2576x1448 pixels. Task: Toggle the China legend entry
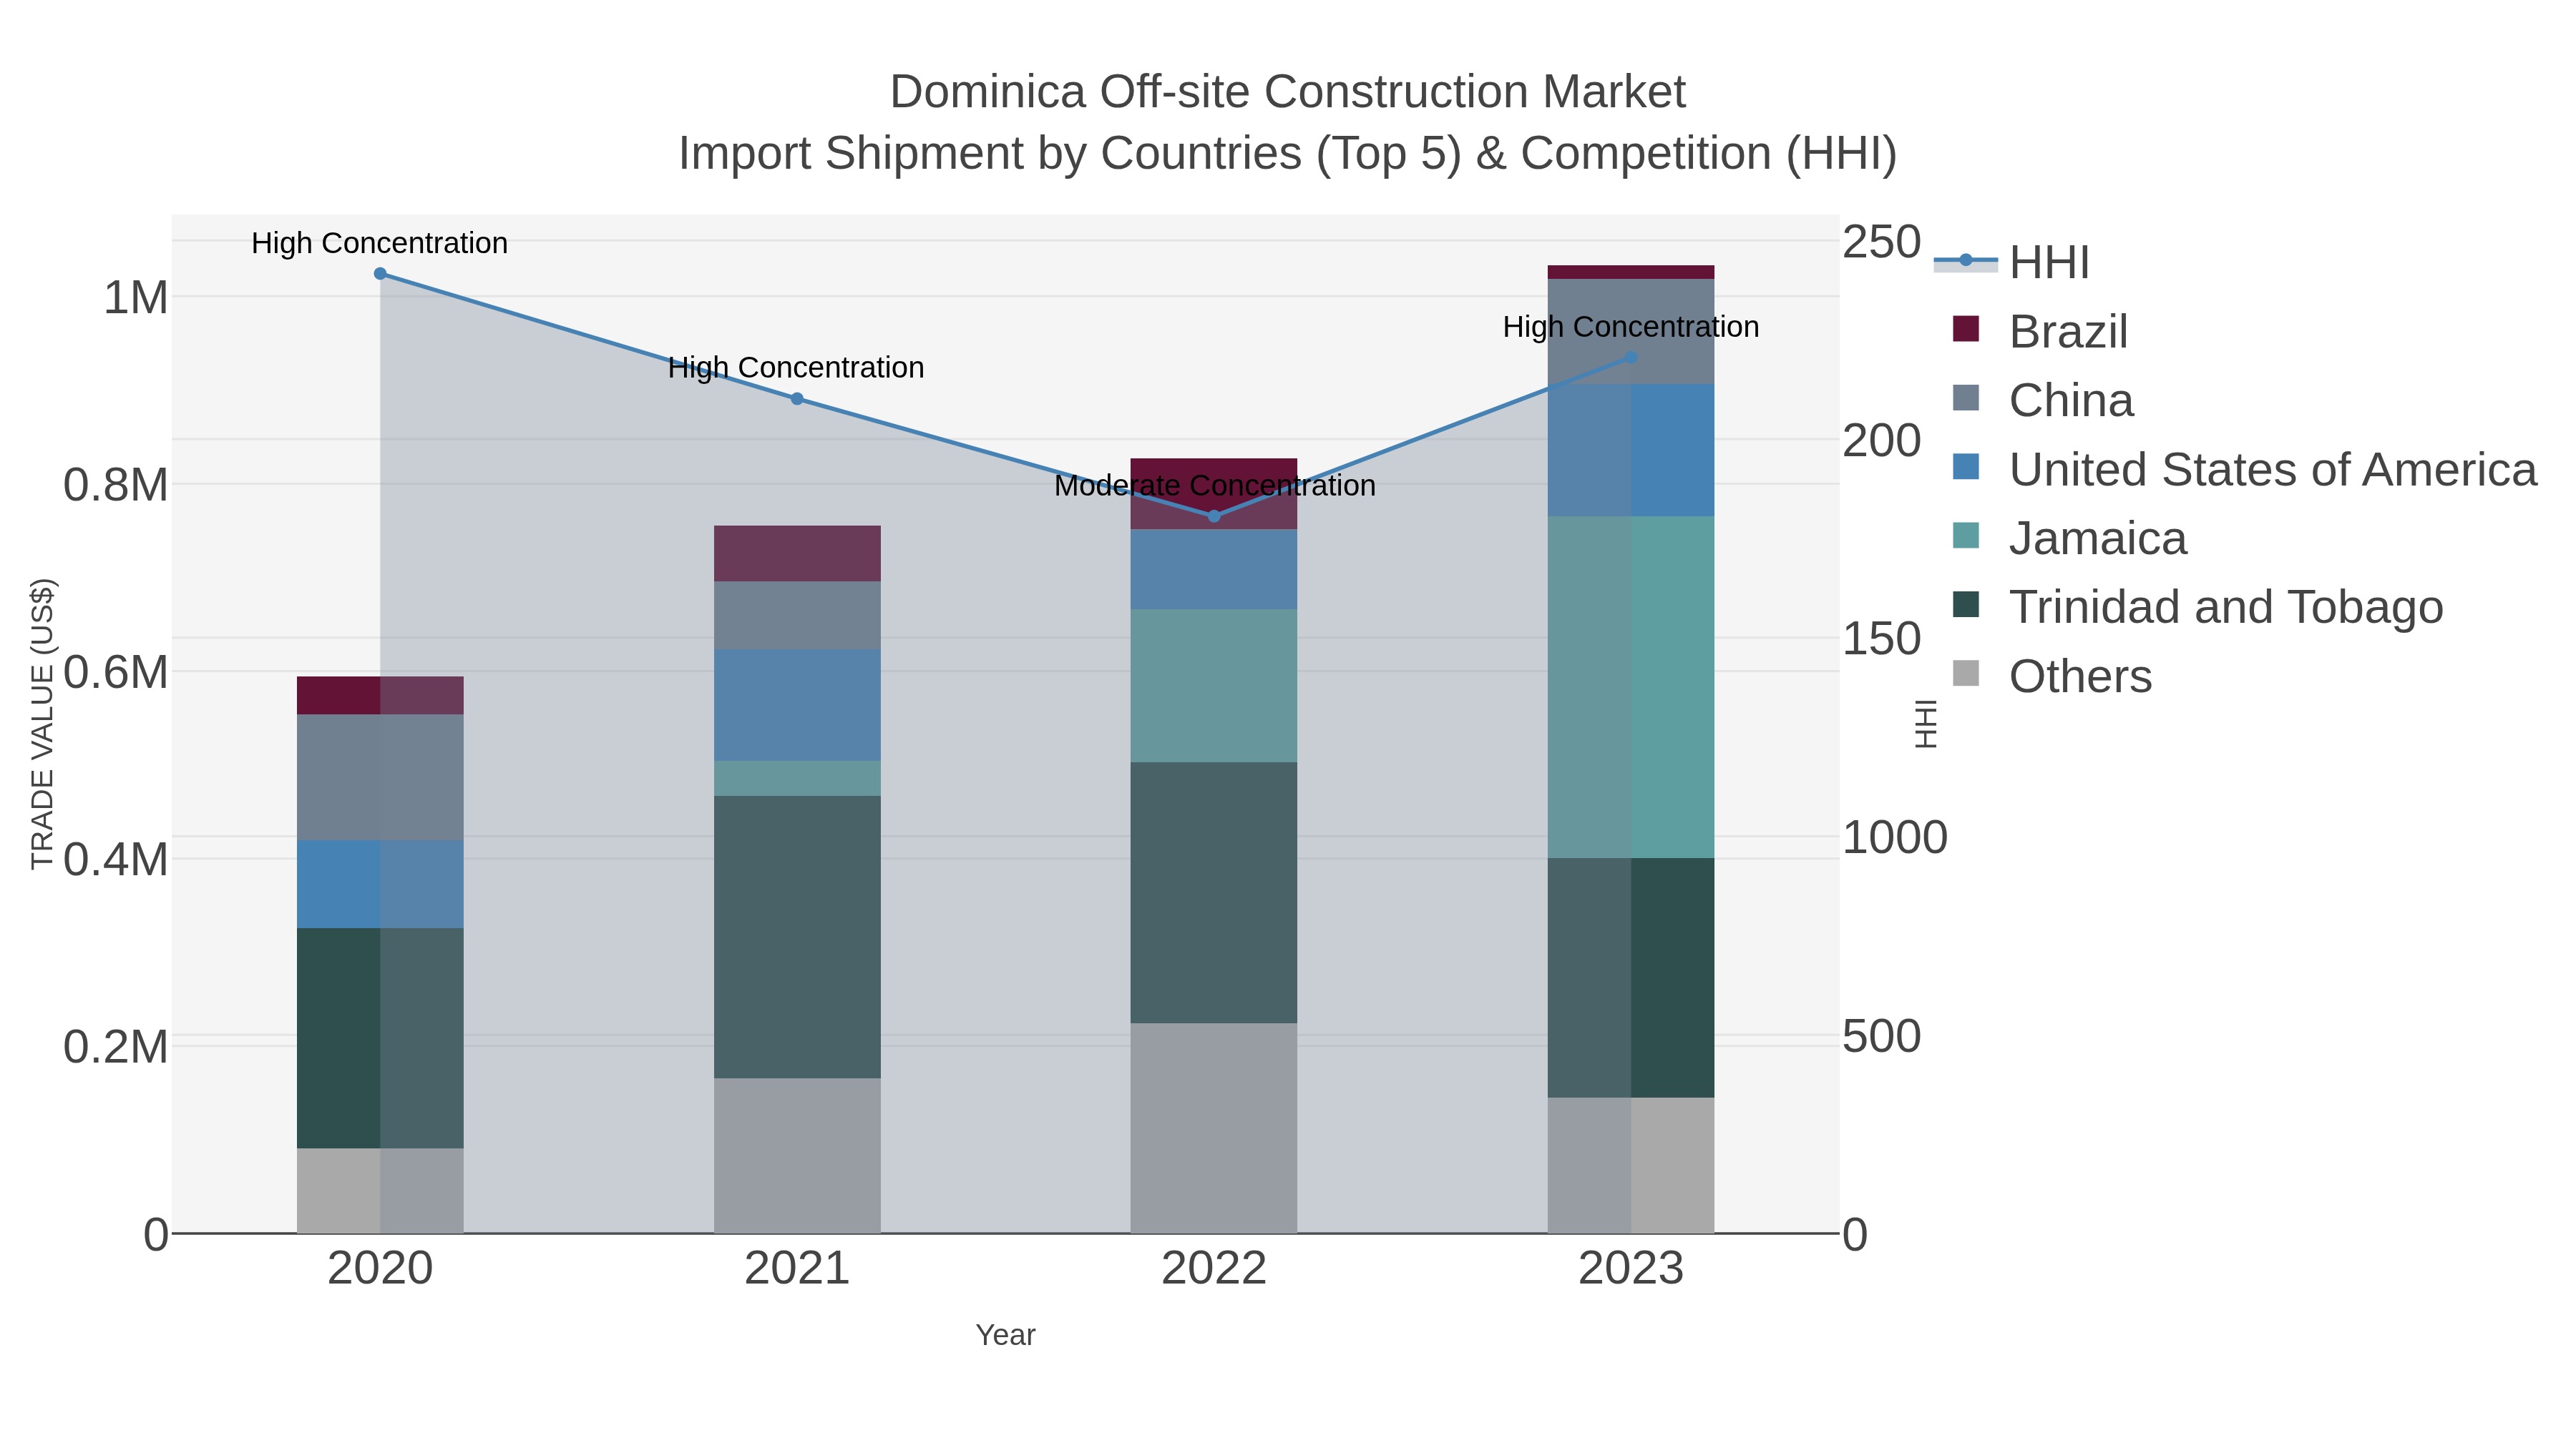click(x=2043, y=400)
